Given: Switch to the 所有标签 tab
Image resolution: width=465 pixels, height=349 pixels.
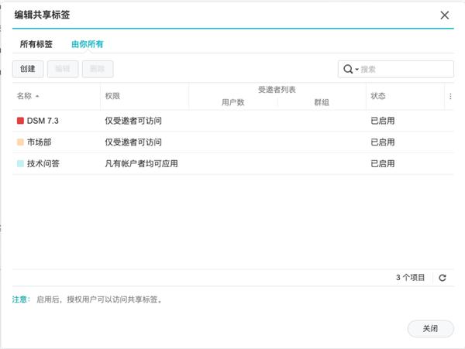Looking at the screenshot, I should 38,44.
